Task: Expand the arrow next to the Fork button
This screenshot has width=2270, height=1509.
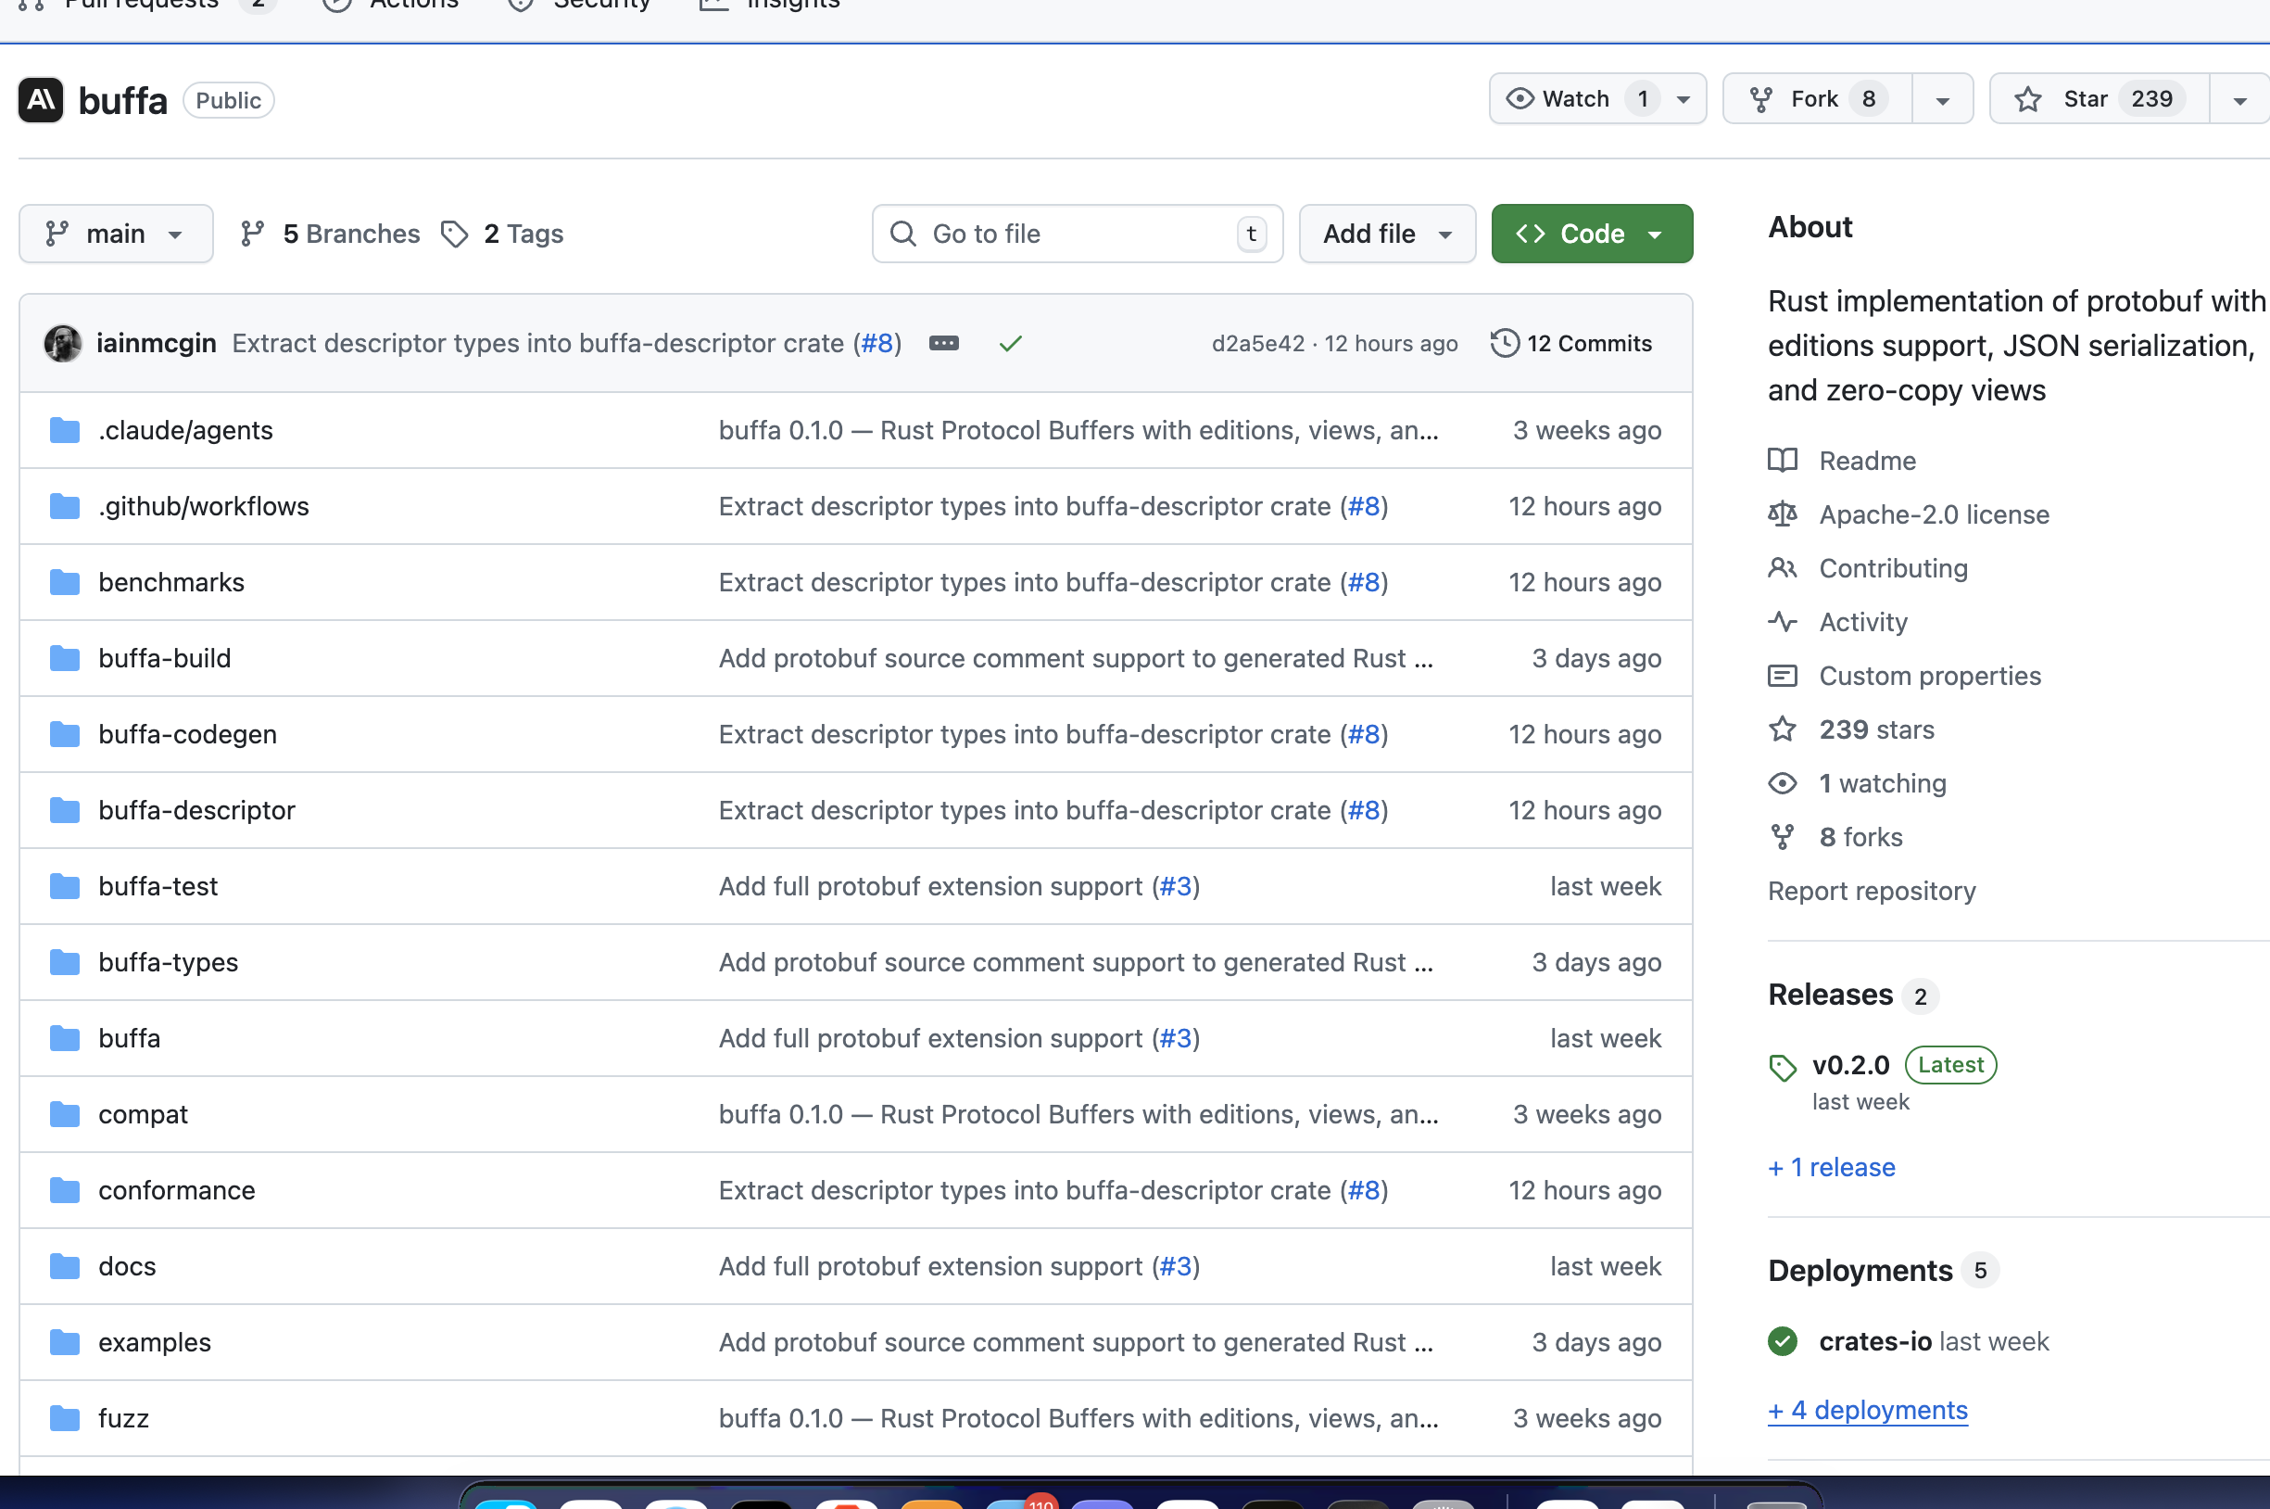Action: (x=1942, y=100)
